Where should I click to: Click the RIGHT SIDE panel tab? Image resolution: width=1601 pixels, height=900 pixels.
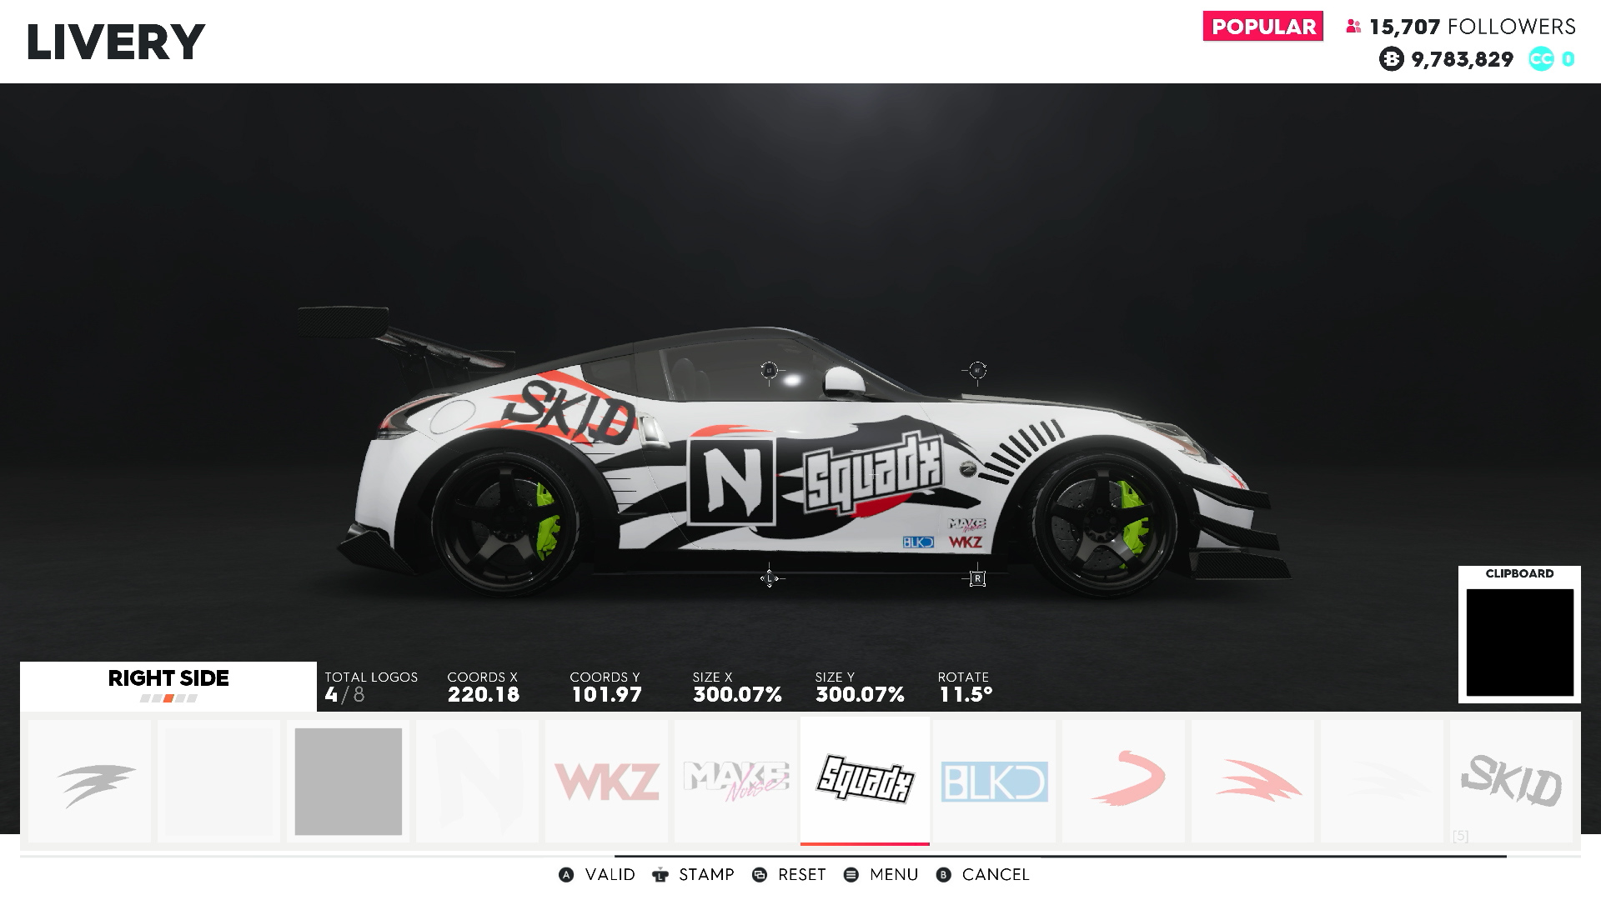(168, 686)
